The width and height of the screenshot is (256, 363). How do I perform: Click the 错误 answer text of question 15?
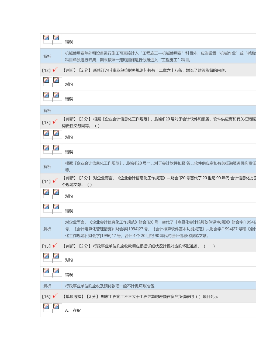(x=69, y=275)
